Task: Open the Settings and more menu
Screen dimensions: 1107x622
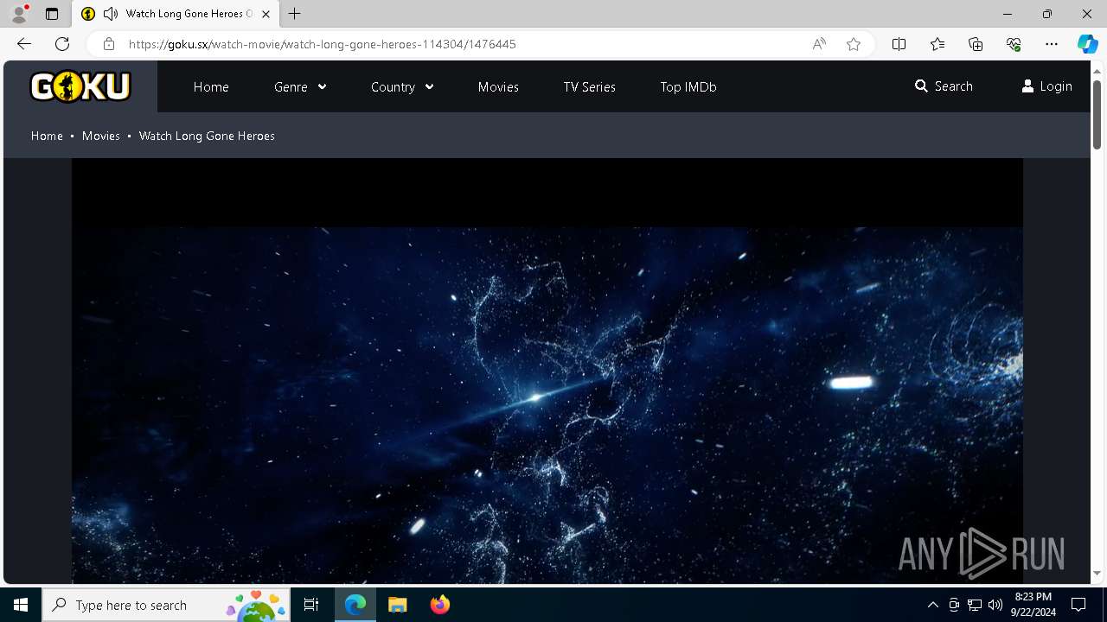Action: (x=1052, y=44)
